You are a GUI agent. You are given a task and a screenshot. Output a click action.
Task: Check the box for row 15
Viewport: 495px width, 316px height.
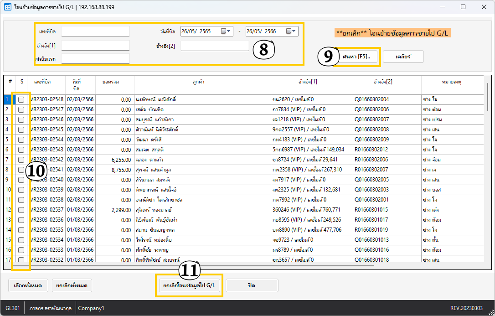click(x=21, y=240)
